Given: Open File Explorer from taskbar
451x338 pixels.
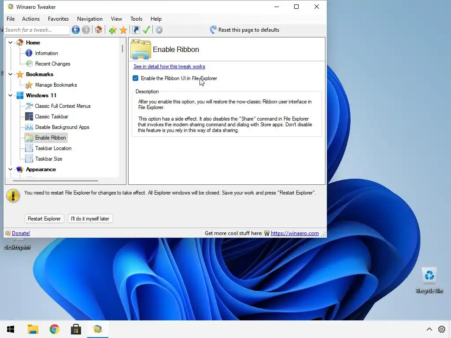Looking at the screenshot, I should click(x=33, y=329).
